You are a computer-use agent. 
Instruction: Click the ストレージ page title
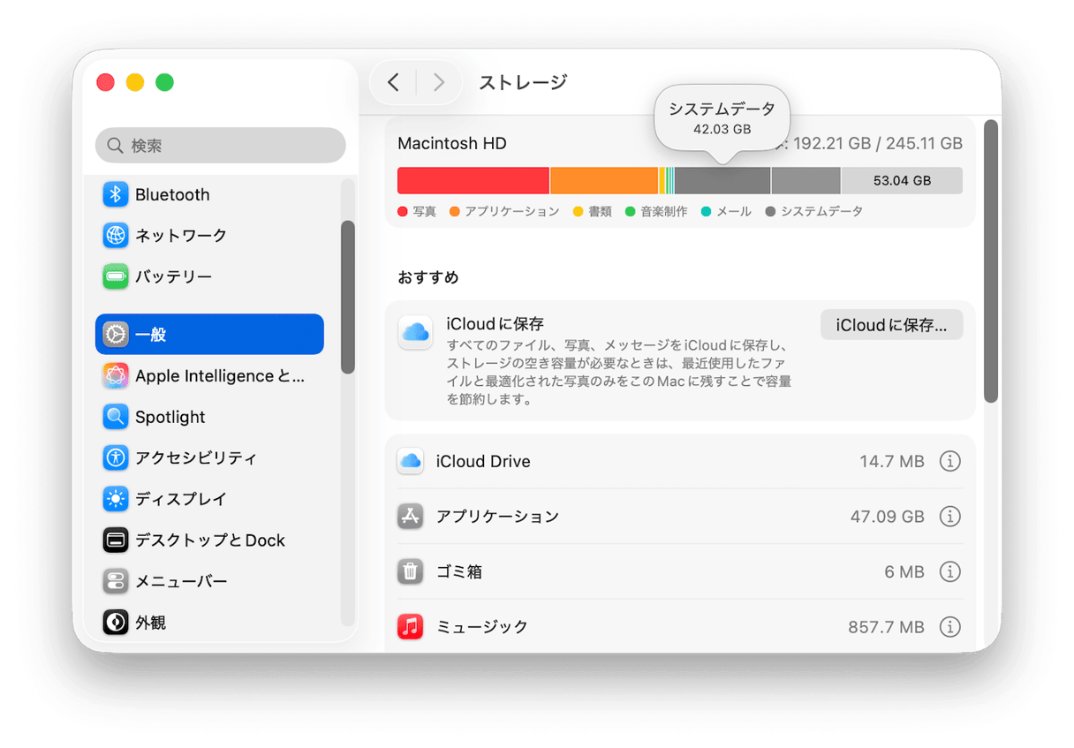click(x=523, y=82)
